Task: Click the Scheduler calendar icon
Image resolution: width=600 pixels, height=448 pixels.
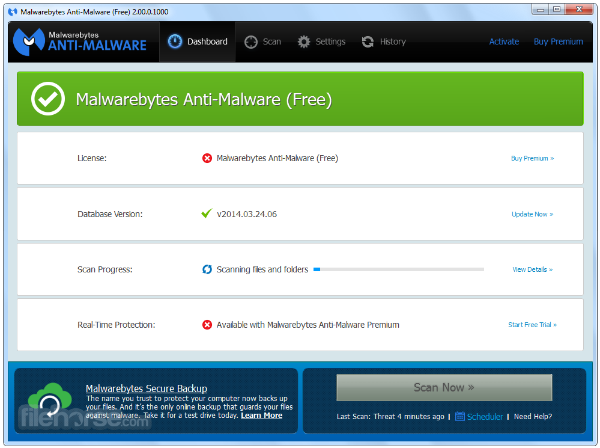Action: coord(459,416)
